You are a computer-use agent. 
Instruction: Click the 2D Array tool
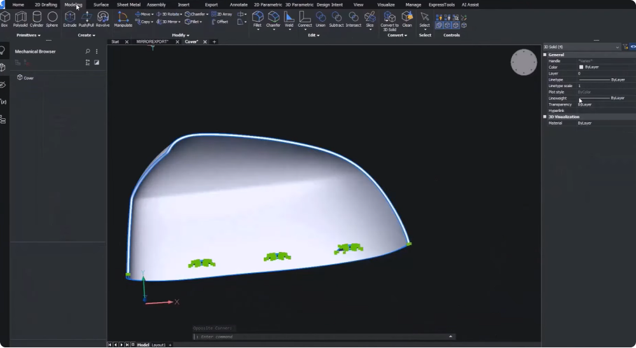click(x=221, y=14)
